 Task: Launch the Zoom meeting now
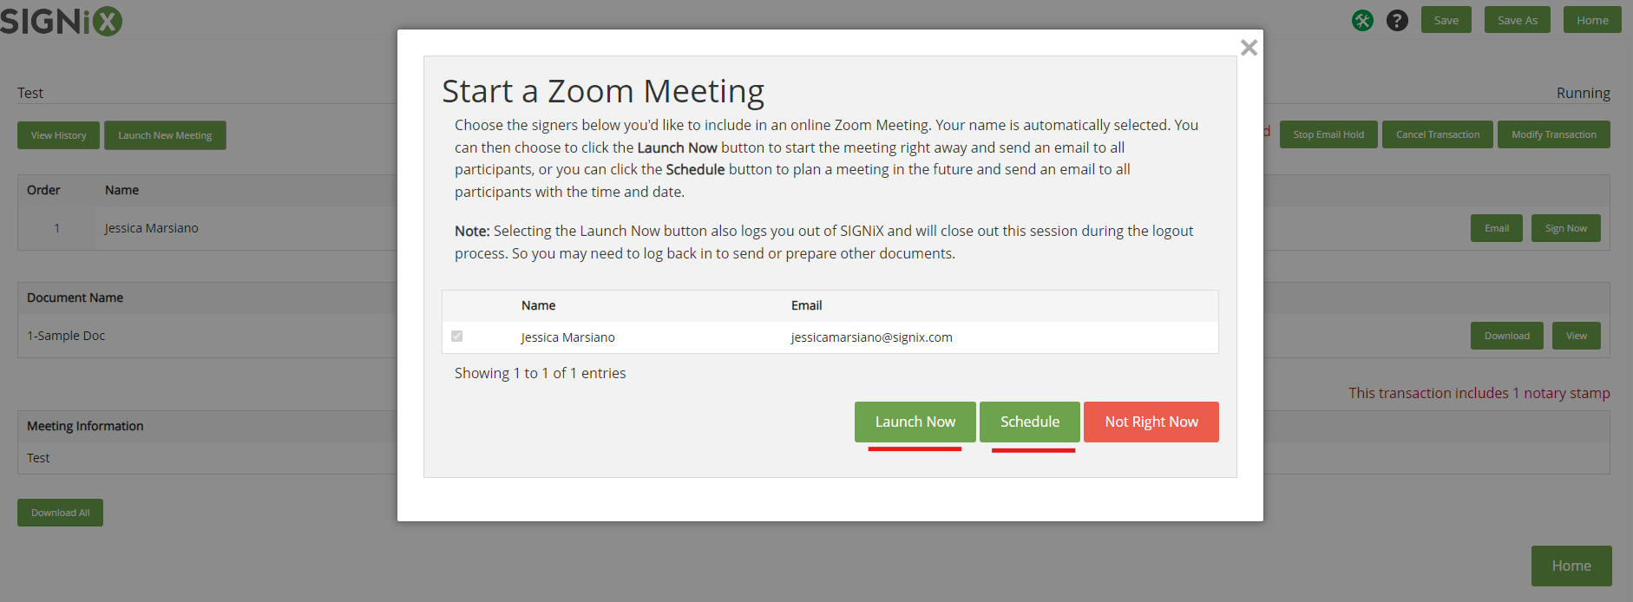pos(915,422)
